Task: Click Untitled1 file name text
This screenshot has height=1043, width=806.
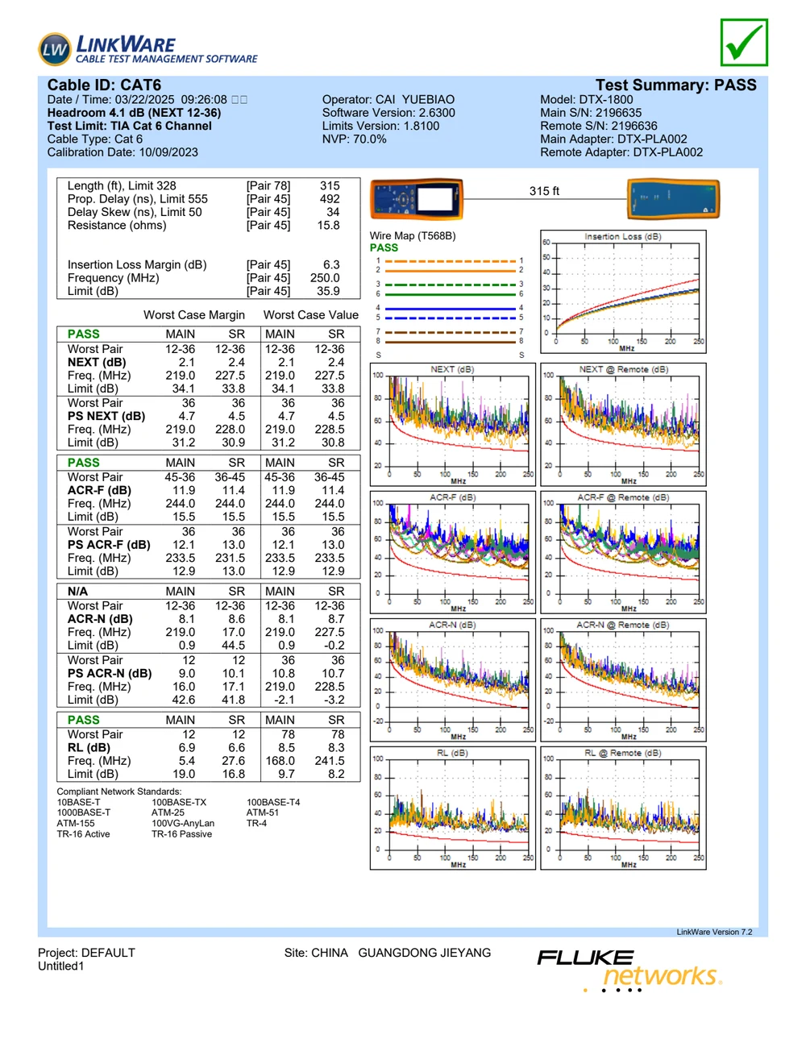Action: (x=61, y=966)
